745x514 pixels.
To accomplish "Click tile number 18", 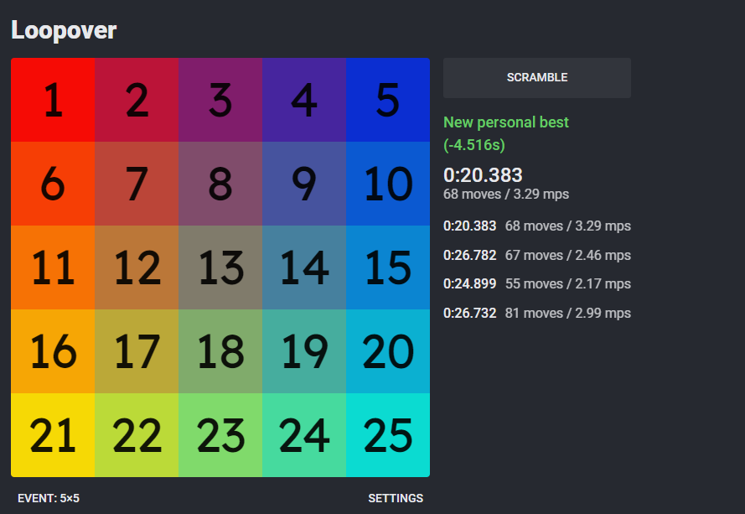I will click(220, 351).
